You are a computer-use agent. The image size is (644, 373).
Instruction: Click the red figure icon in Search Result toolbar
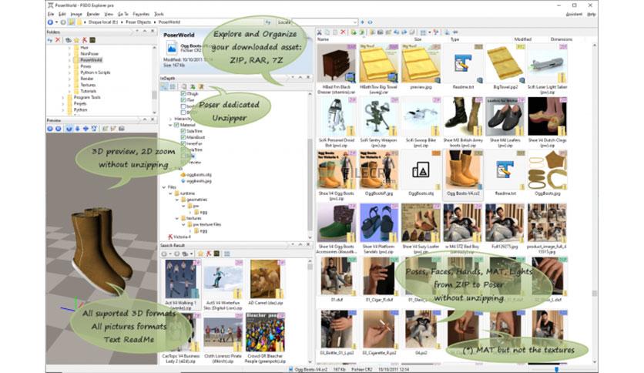[x=209, y=254]
